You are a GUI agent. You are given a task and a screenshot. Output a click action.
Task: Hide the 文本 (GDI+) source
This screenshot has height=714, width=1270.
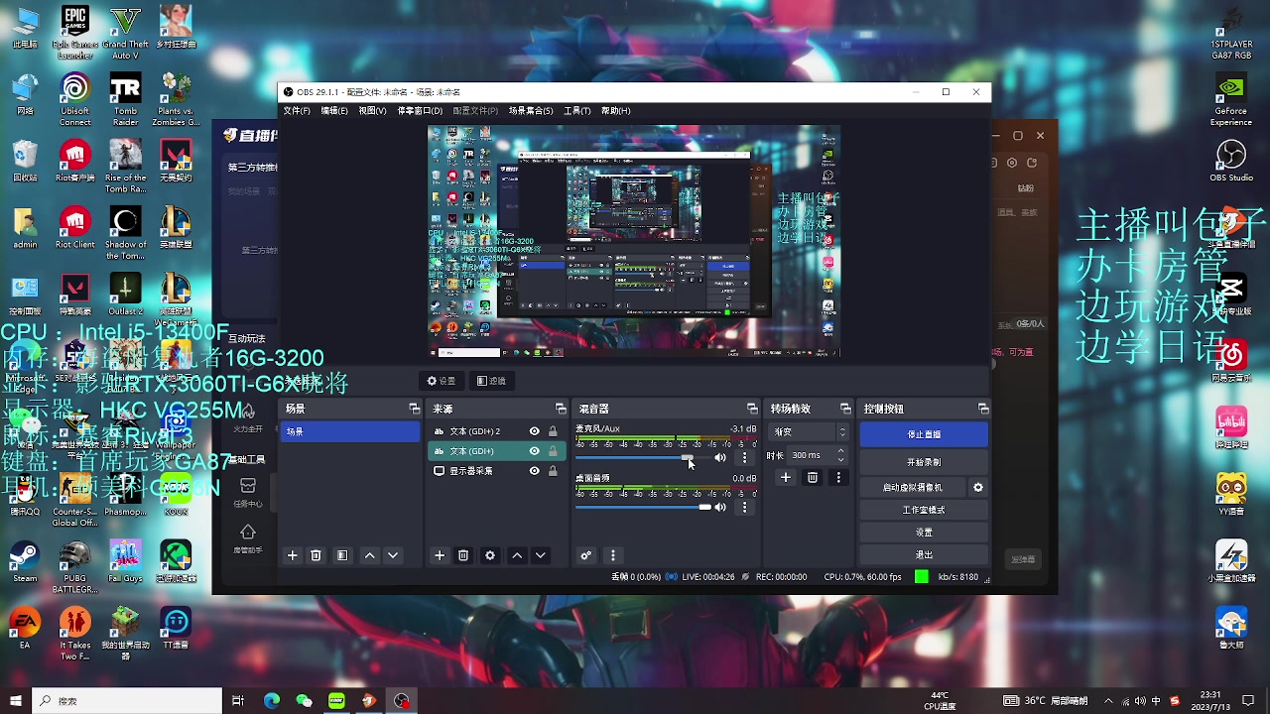click(535, 451)
